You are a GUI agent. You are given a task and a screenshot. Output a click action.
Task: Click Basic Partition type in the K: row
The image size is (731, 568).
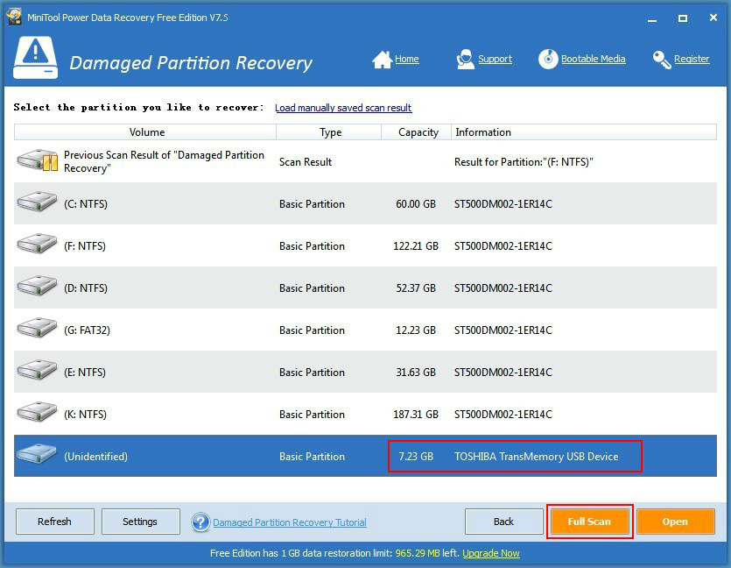click(312, 414)
